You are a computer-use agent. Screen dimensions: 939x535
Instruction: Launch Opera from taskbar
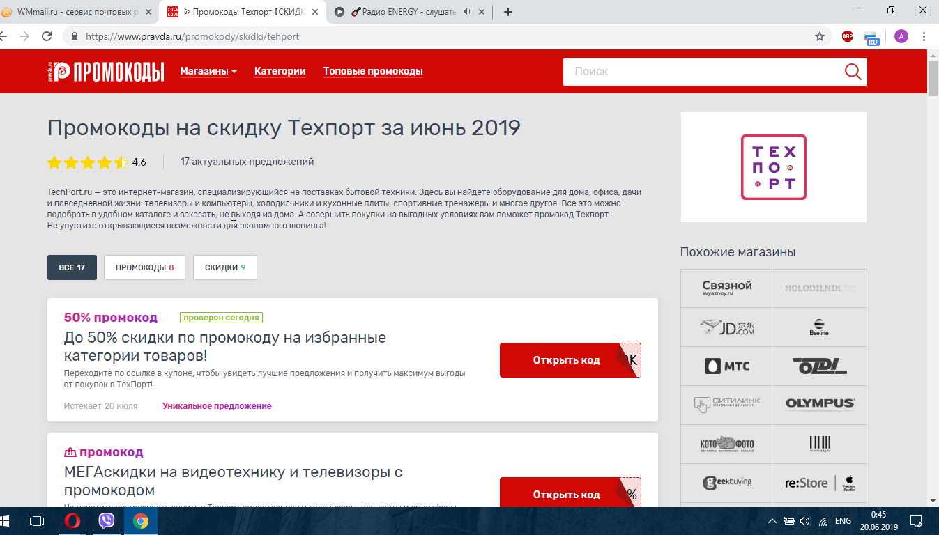pos(72,520)
